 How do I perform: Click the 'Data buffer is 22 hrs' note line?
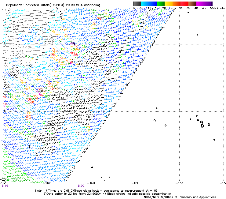tap(108, 194)
